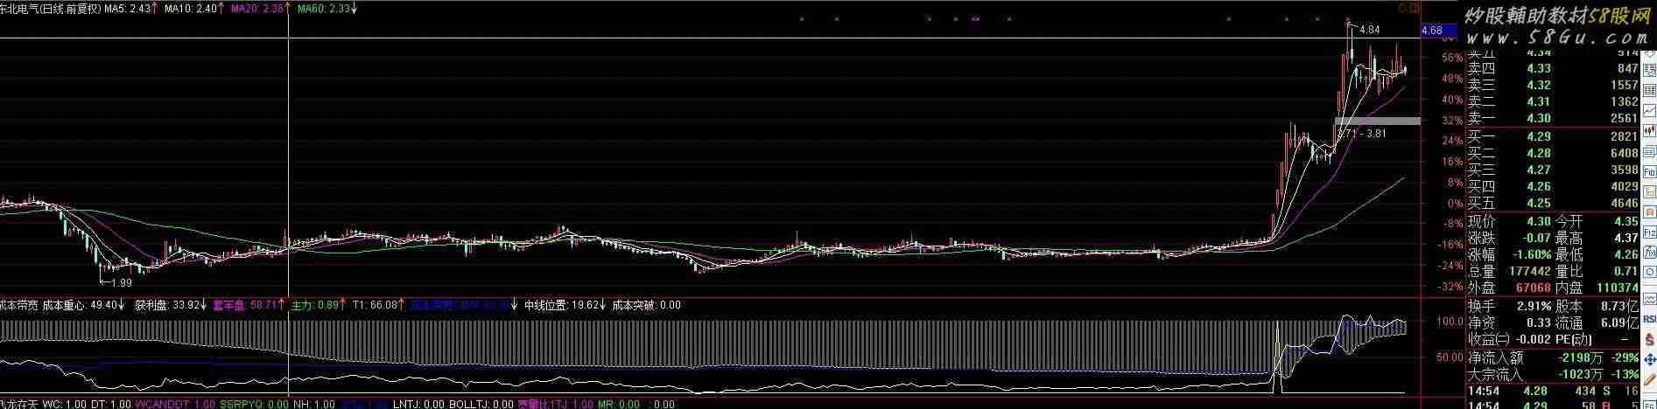This screenshot has height=409, width=1657.
Task: Click the gray gap zone marker 3.71-3.81
Action: click(1376, 121)
